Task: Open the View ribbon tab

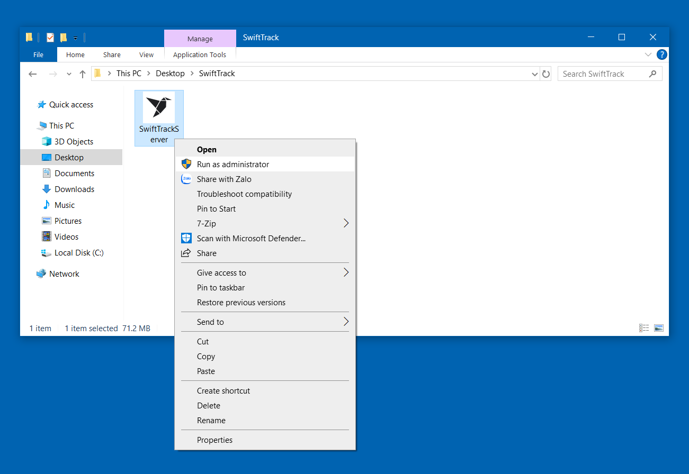Action: [x=146, y=54]
